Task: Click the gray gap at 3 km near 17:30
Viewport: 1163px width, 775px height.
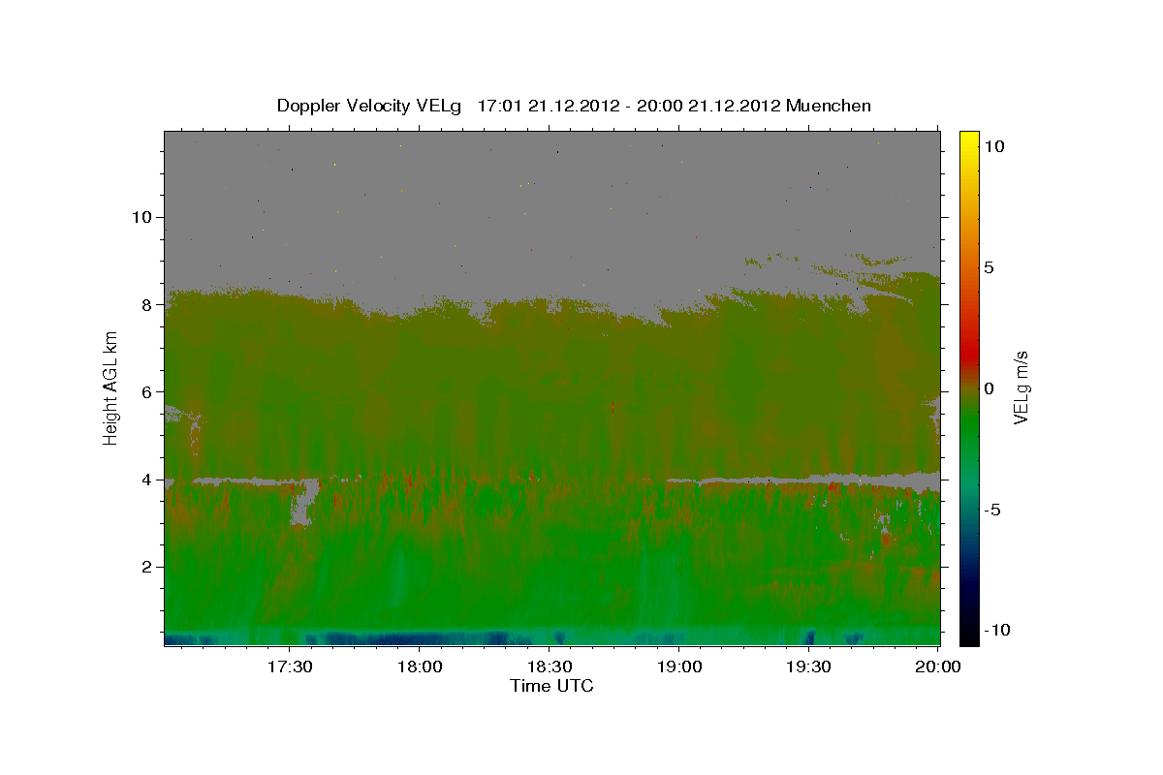Action: click(x=304, y=504)
